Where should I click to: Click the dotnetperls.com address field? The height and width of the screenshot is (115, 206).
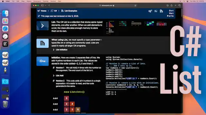click(107, 5)
